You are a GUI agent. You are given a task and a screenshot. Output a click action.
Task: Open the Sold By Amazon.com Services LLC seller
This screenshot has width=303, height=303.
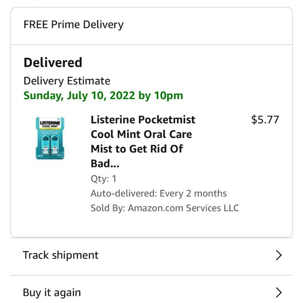(x=165, y=208)
